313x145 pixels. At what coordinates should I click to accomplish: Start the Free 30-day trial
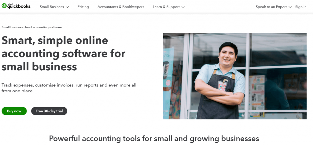click(x=49, y=111)
